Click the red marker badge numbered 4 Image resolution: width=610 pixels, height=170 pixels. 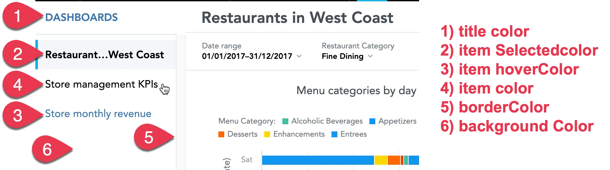[17, 84]
